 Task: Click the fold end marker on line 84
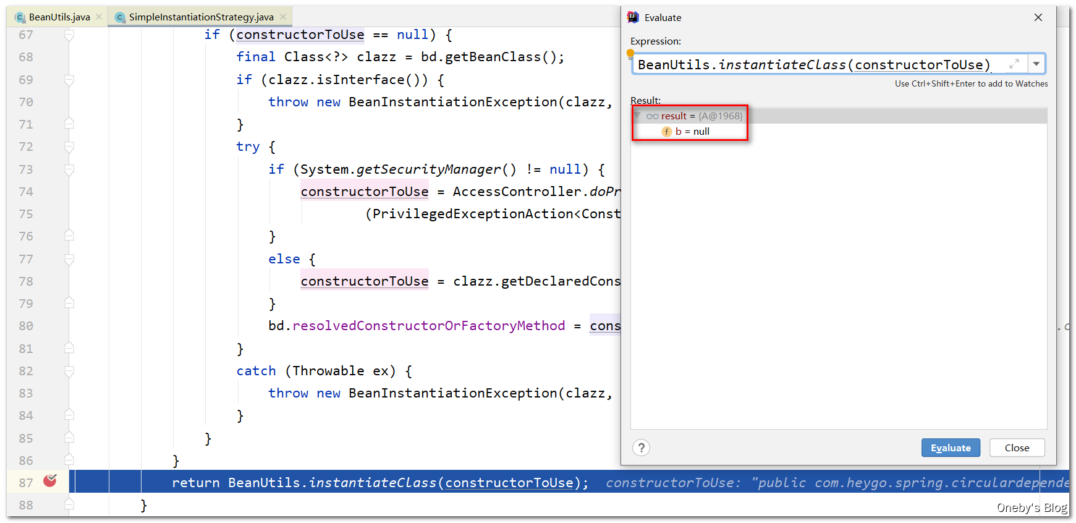(69, 415)
